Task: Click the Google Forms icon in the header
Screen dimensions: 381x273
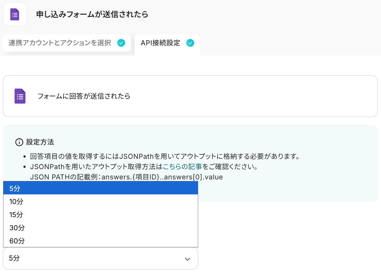Action: point(15,14)
